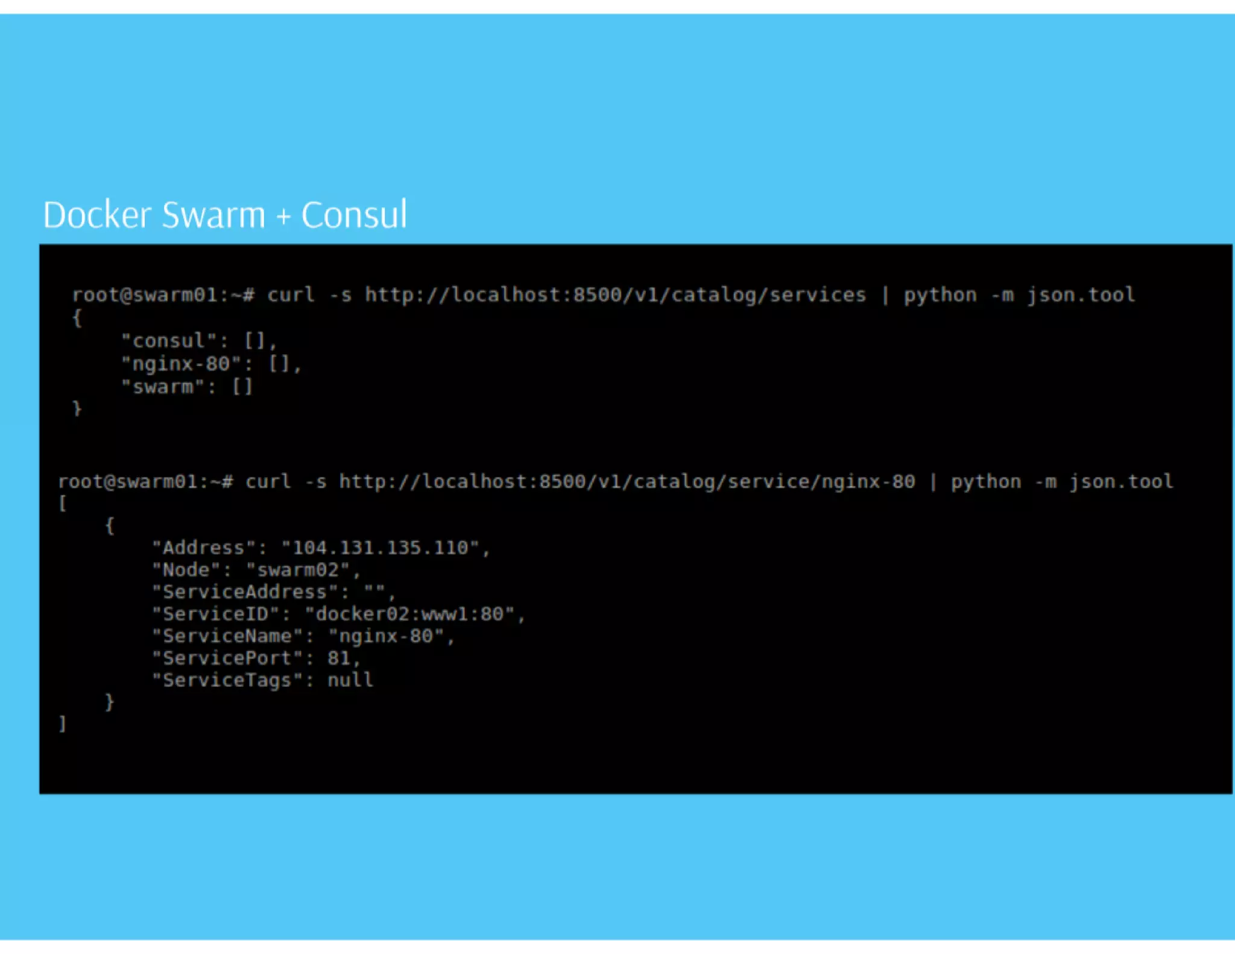Click the ServiceTags null value
Viewport: 1235px width, 954px height.
350,680
